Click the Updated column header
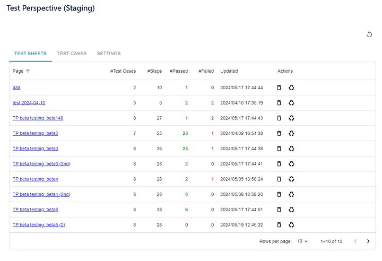This screenshot has height=261, width=382. pos(229,71)
